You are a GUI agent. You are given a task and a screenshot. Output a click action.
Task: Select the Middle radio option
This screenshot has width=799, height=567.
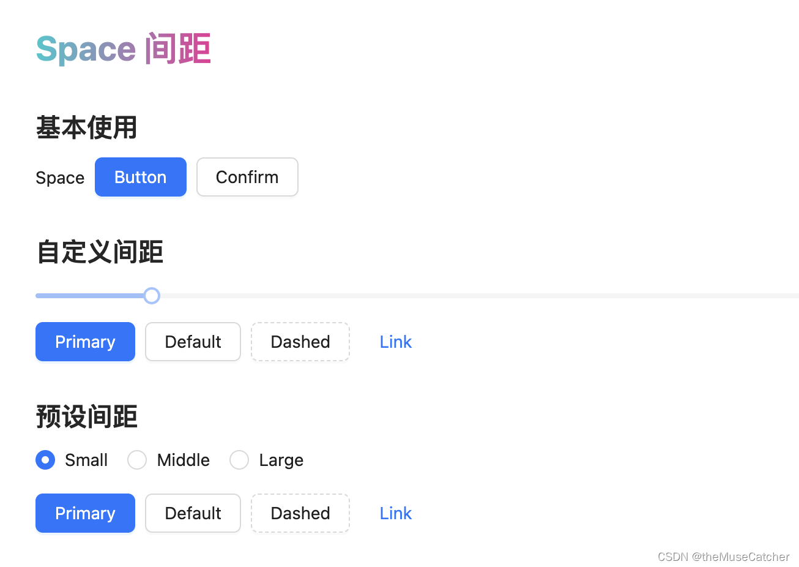(x=137, y=460)
